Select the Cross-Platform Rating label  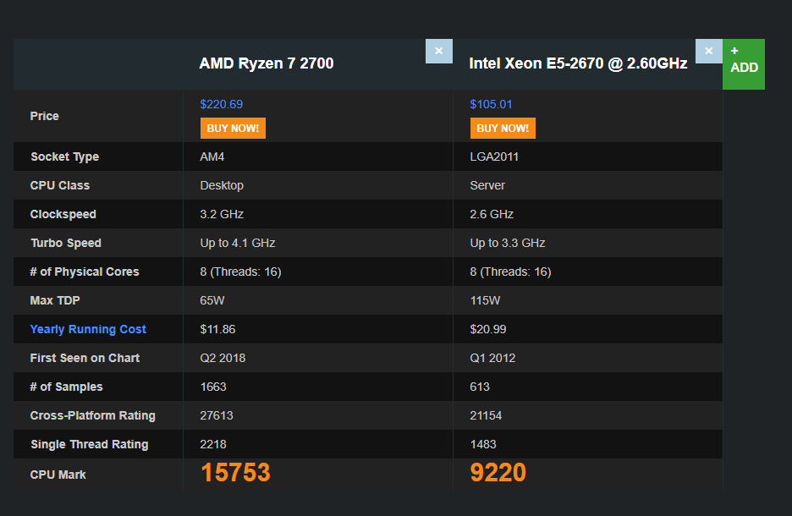pyautogui.click(x=92, y=416)
